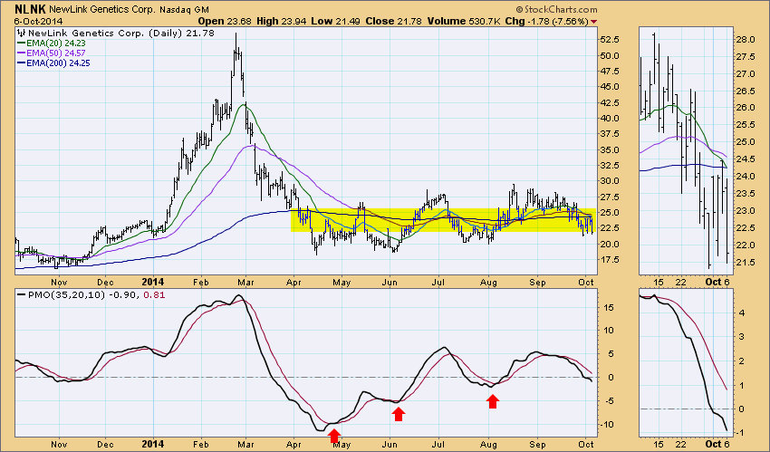Click the 47.5 price axis label
The height and width of the screenshot is (452, 770).
[x=608, y=72]
